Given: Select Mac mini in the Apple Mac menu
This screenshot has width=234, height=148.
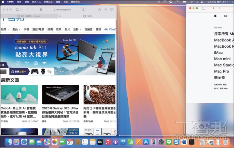Looking at the screenshot, I should pos(222,59).
